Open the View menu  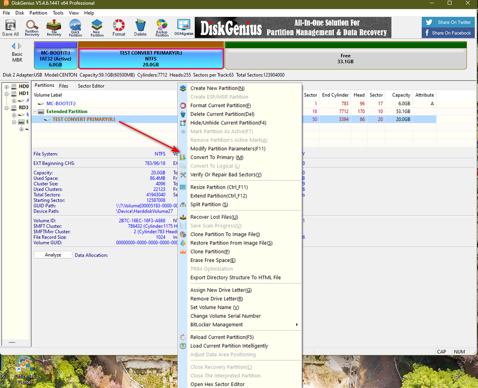point(73,13)
